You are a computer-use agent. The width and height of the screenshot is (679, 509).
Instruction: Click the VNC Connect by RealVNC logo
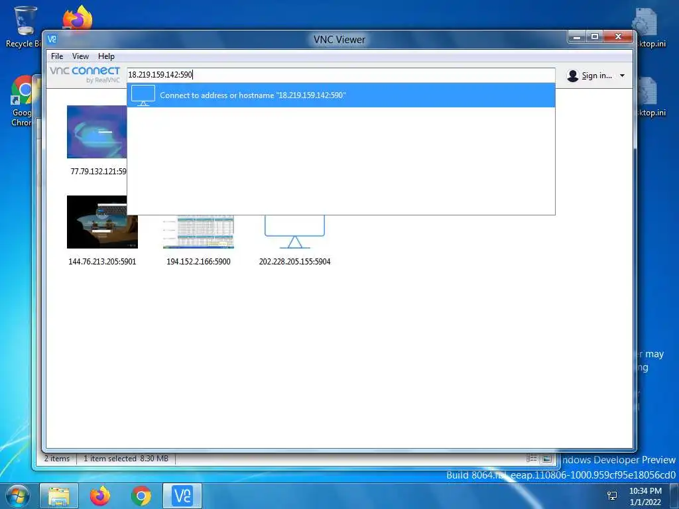click(x=85, y=75)
